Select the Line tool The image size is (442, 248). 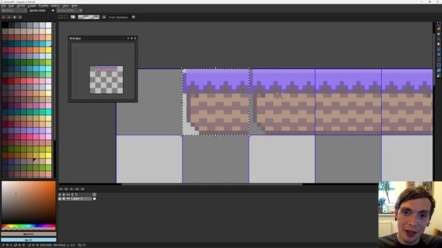pos(439,60)
